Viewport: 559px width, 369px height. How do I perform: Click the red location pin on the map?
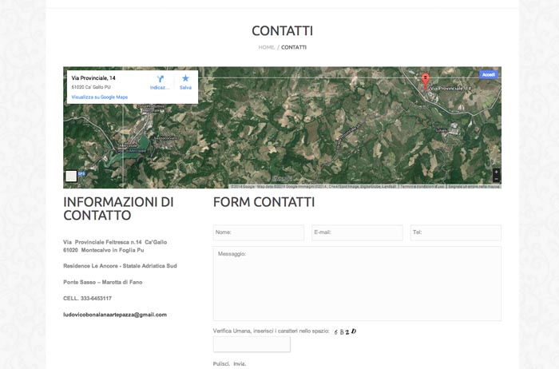(x=426, y=81)
